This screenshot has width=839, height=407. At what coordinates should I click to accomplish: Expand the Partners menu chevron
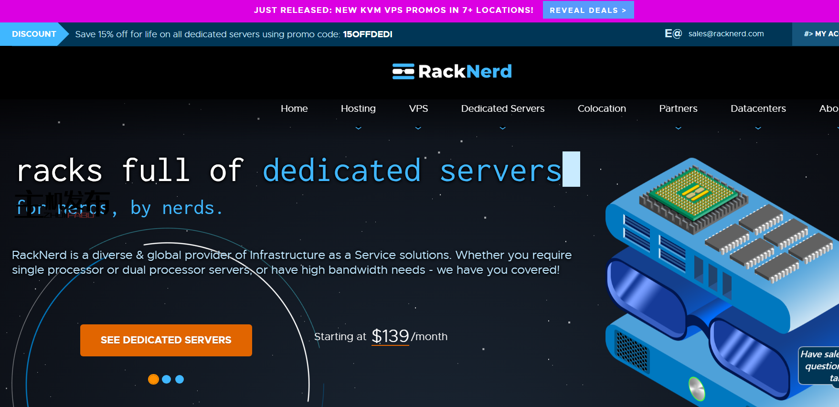pyautogui.click(x=678, y=128)
